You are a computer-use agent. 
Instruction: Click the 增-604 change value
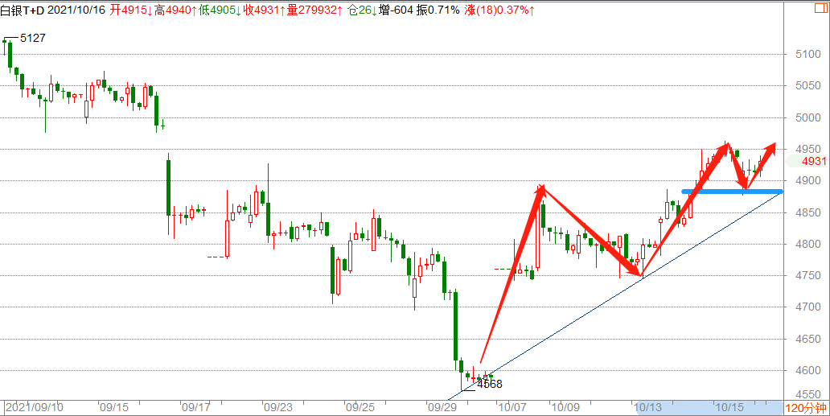(x=396, y=9)
